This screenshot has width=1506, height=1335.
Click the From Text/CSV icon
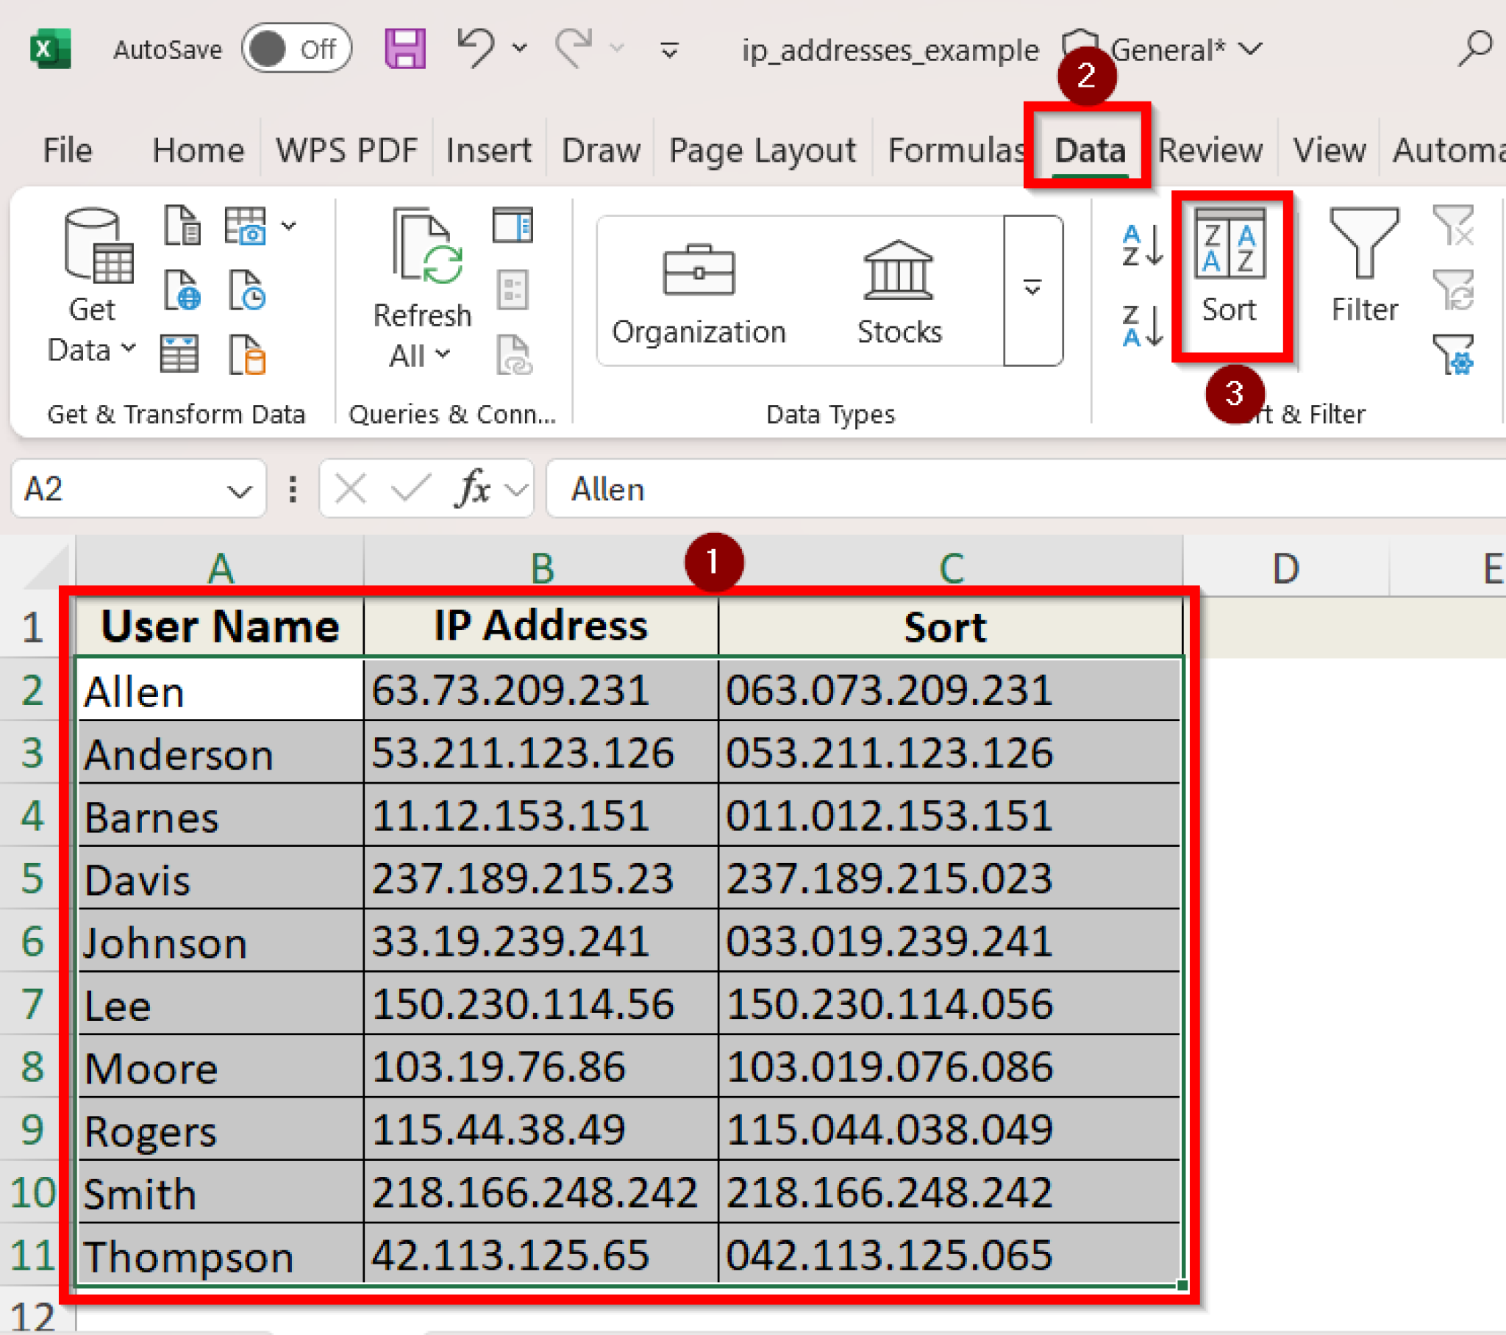pyautogui.click(x=182, y=226)
